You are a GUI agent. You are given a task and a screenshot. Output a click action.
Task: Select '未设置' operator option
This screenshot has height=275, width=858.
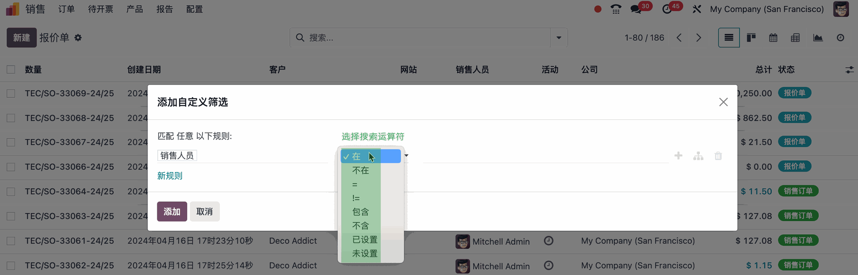pyautogui.click(x=365, y=254)
